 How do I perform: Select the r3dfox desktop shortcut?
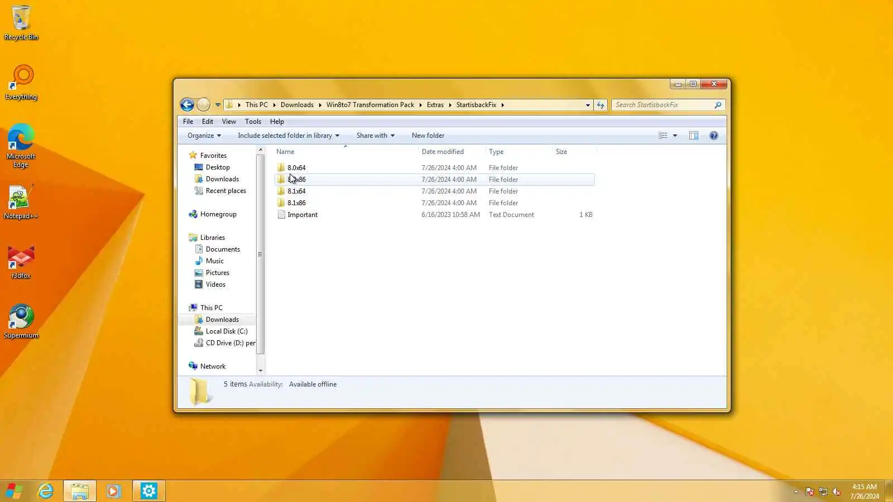click(21, 262)
